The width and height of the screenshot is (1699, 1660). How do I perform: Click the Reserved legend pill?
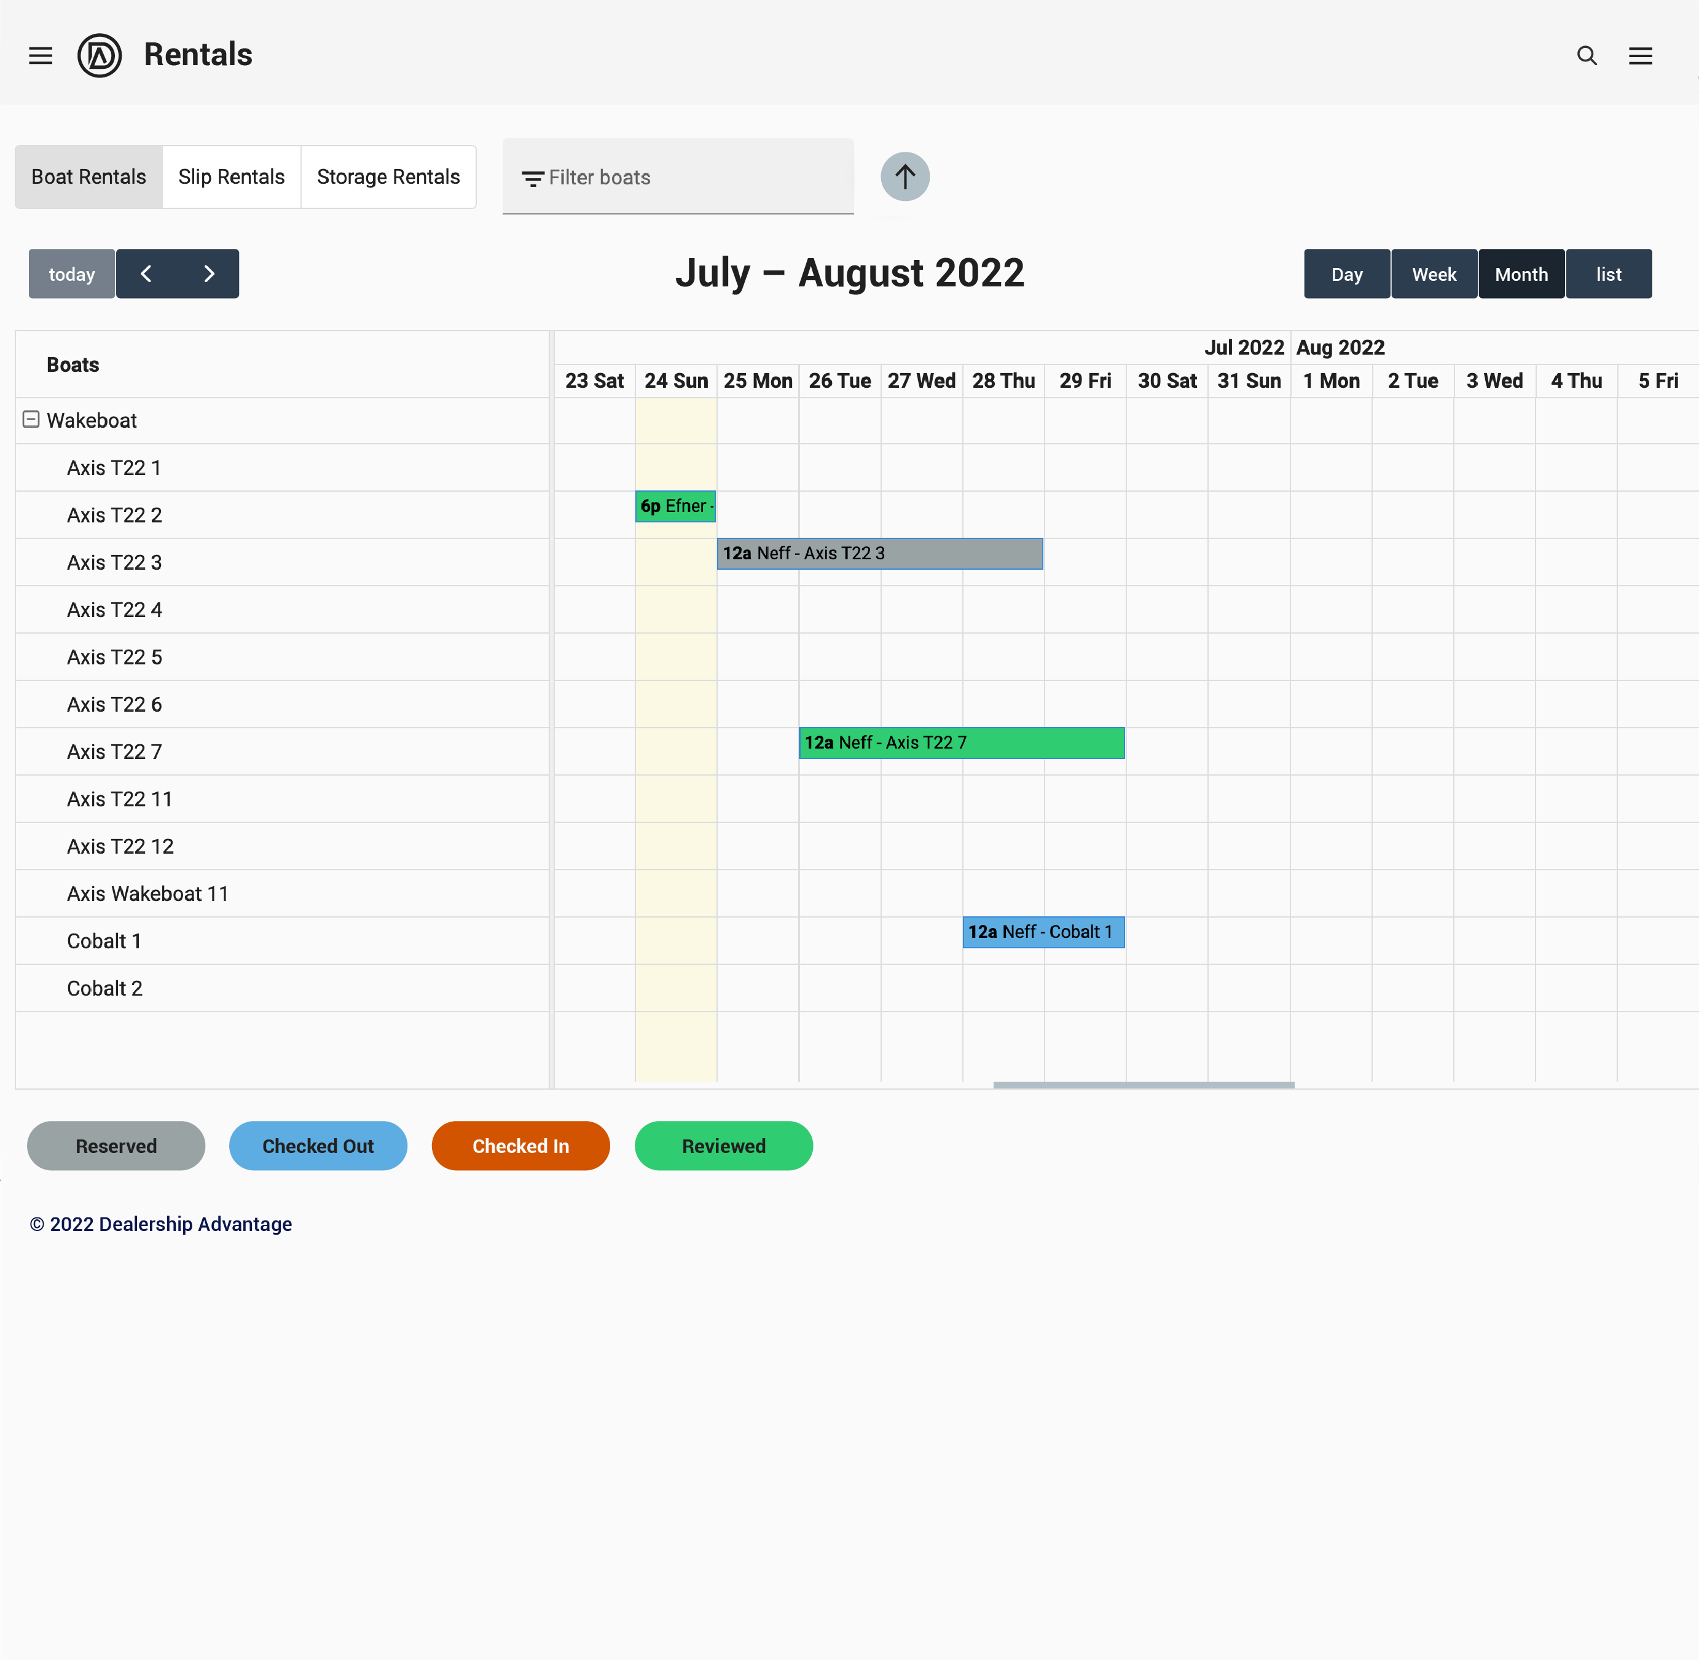(x=116, y=1146)
